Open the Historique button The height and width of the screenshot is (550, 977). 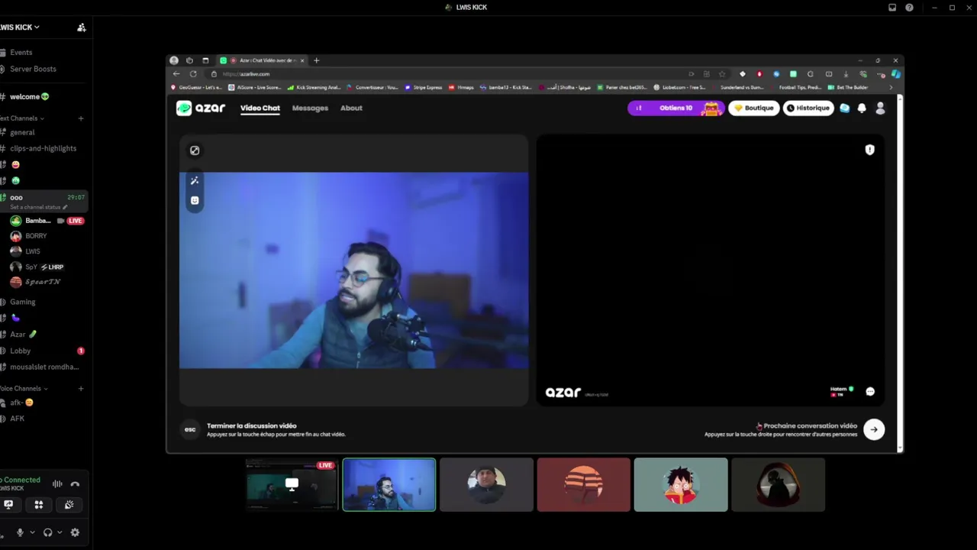[x=808, y=108]
